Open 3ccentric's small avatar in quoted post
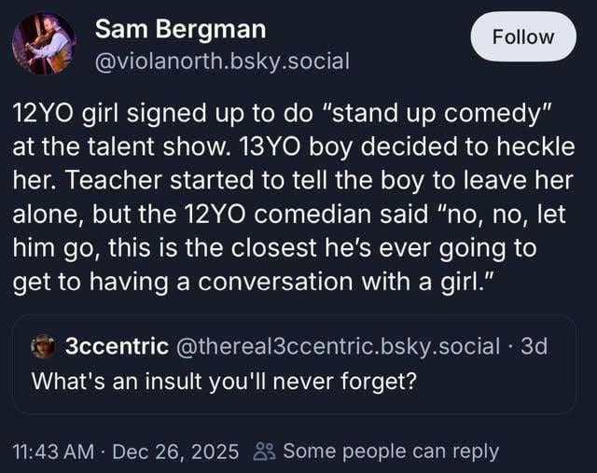 43,347
